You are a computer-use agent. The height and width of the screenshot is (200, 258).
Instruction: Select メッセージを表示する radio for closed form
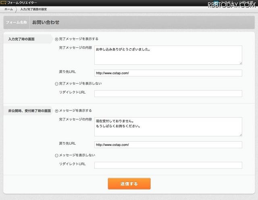point(56,110)
